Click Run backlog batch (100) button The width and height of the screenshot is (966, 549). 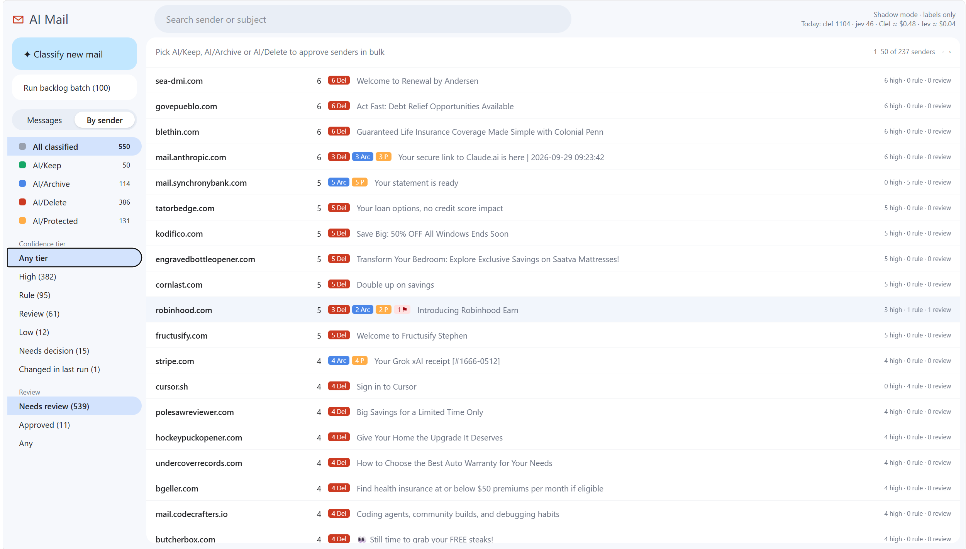[75, 88]
